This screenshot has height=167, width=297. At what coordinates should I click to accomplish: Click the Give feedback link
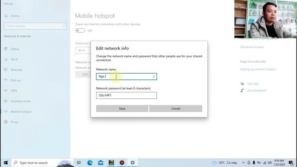click(257, 91)
